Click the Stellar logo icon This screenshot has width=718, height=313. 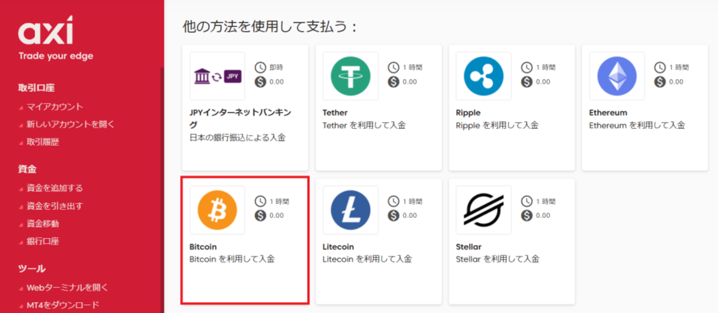pyautogui.click(x=483, y=210)
